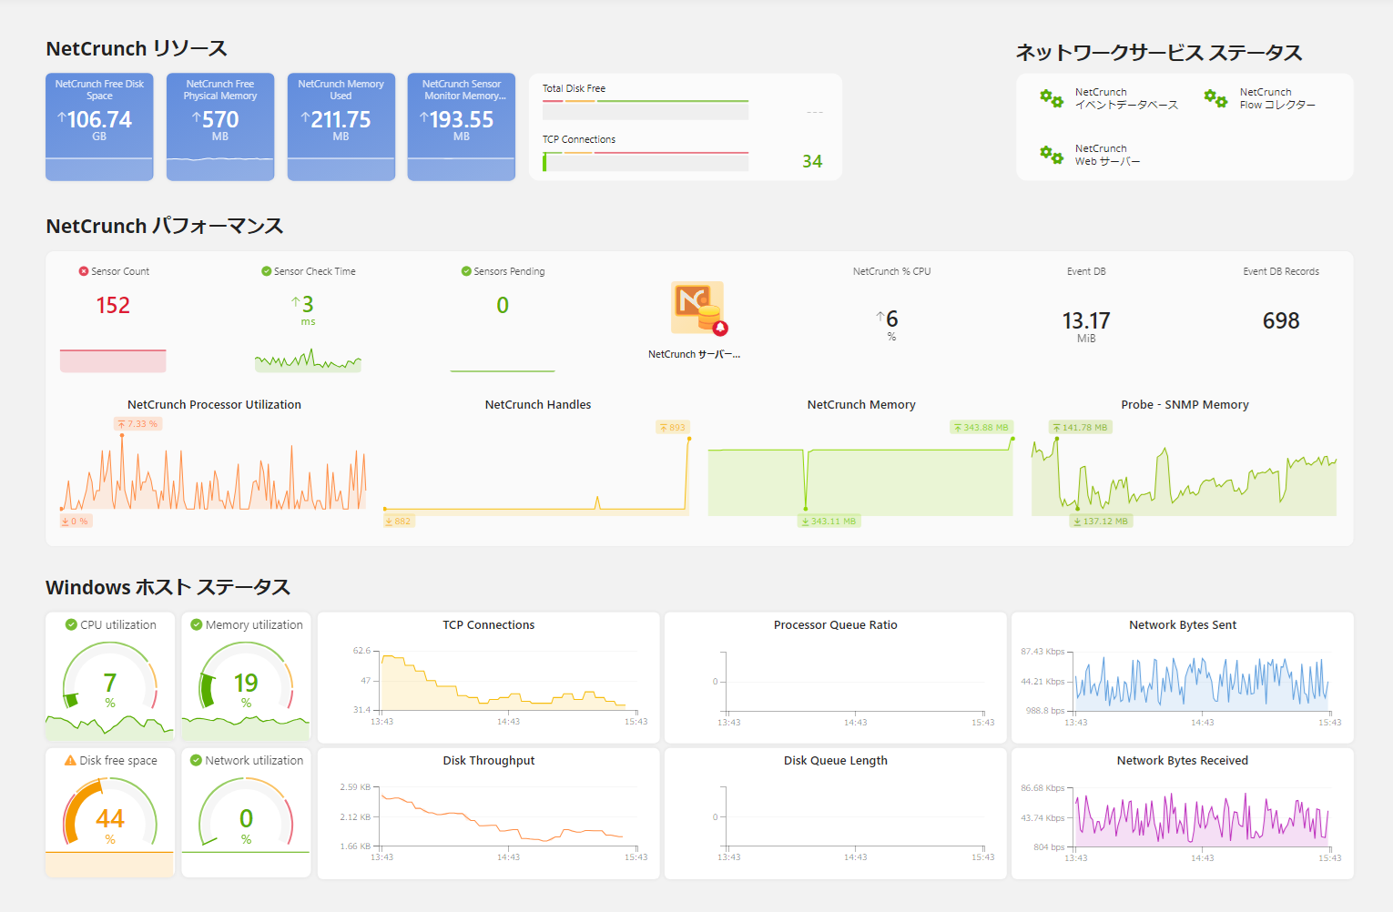
Task: Open the NetCrunch Sensor Monitor Memory tile
Action: click(462, 127)
